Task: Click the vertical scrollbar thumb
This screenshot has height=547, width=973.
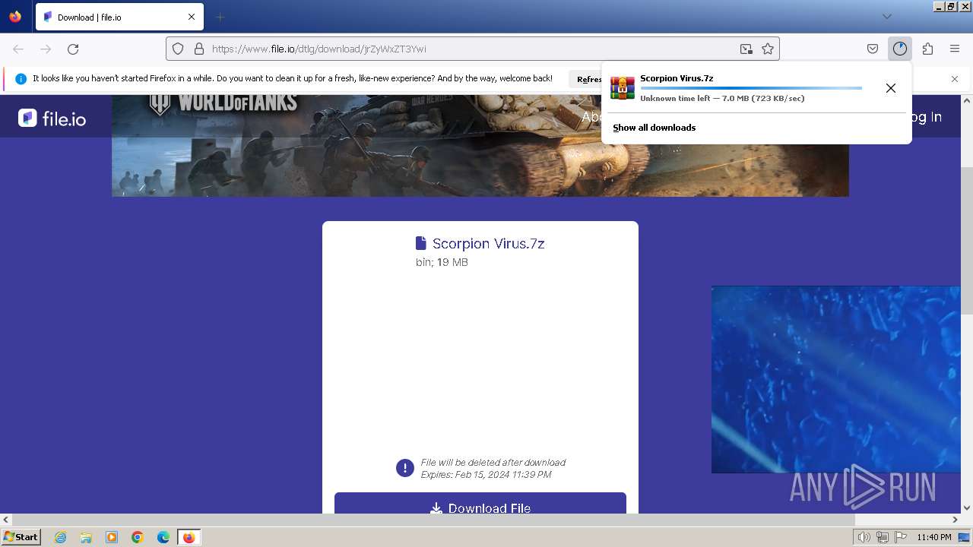Action: (x=967, y=242)
